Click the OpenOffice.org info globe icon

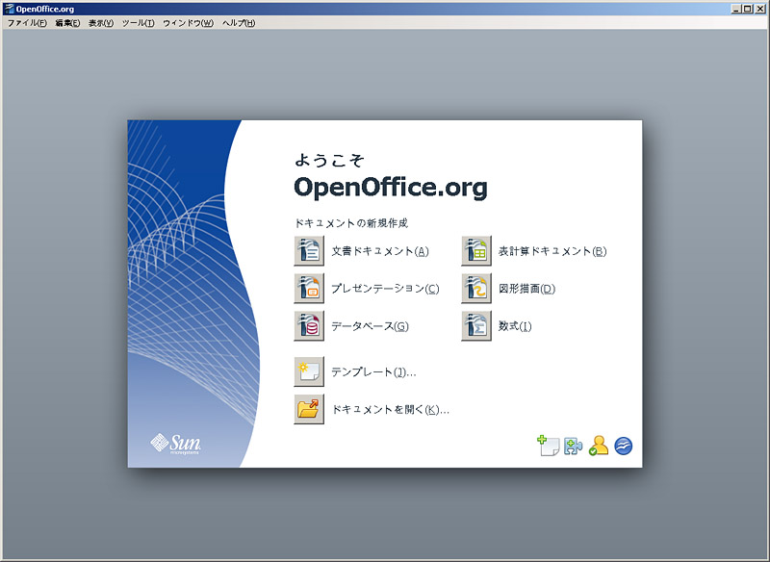pyautogui.click(x=623, y=447)
